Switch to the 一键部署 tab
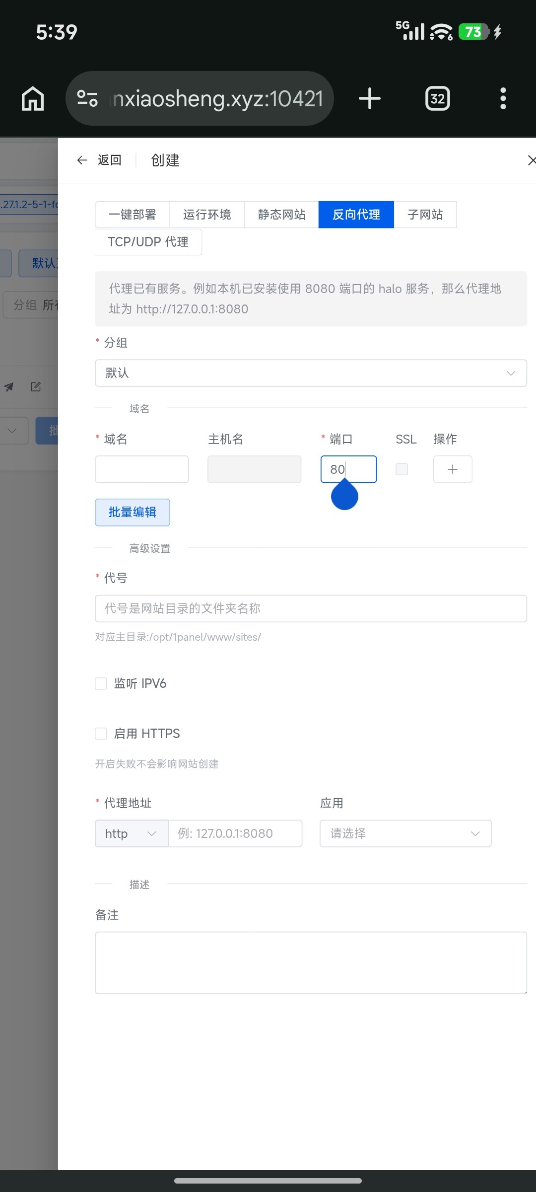The width and height of the screenshot is (536, 1192). 133,215
